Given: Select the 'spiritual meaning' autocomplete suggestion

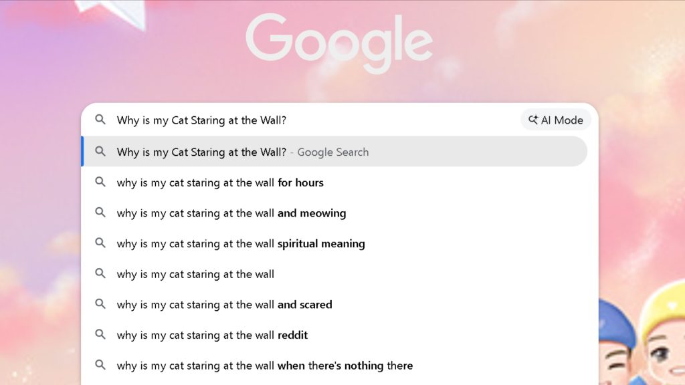Looking at the screenshot, I should coord(241,243).
